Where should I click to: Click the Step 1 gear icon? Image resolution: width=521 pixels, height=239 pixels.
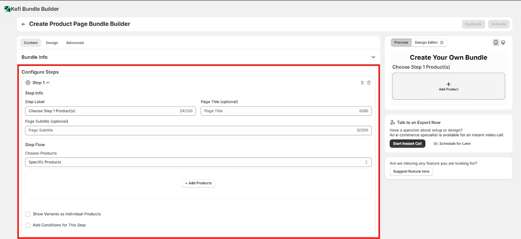point(28,83)
